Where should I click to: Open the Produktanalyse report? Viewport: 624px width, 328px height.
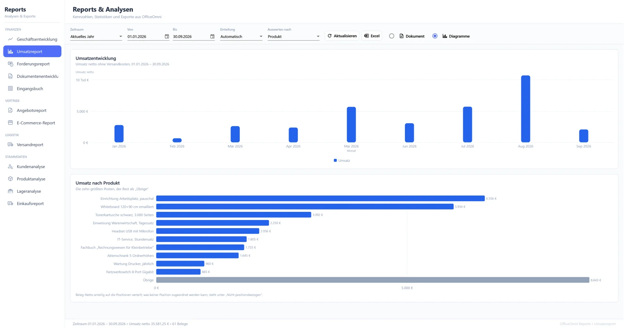(x=32, y=179)
